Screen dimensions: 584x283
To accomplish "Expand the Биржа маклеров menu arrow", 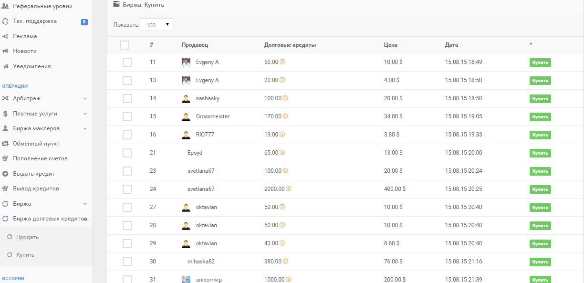I will (85, 129).
